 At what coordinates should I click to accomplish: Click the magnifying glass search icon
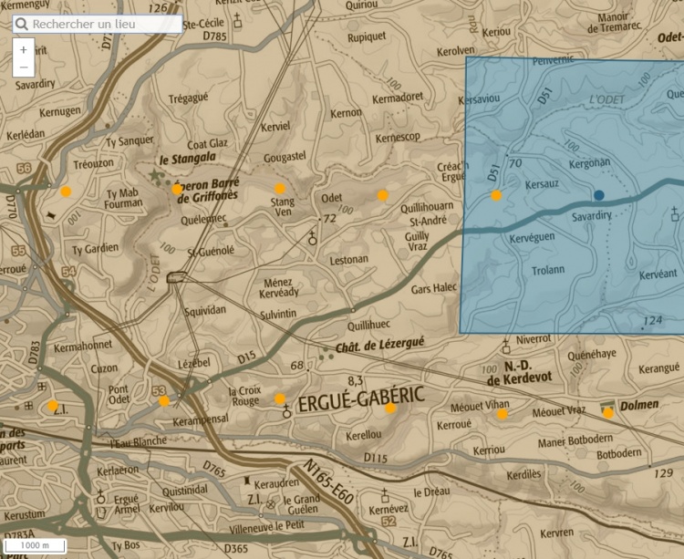pos(21,24)
